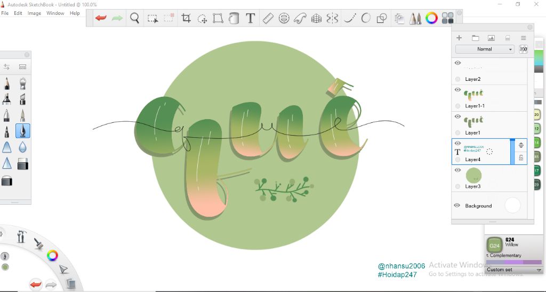Select the Airbrush in brush palette
The image size is (546, 292).
(x=22, y=84)
